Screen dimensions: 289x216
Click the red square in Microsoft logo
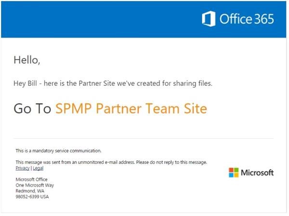click(x=231, y=170)
